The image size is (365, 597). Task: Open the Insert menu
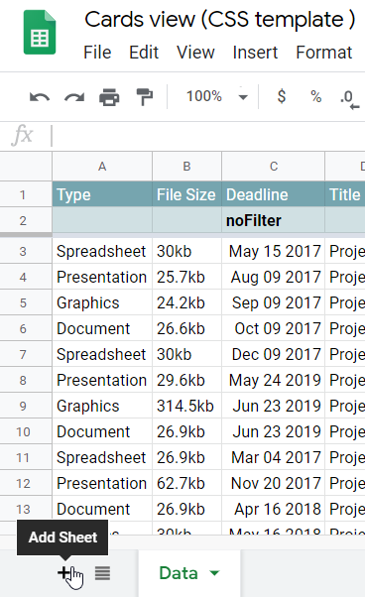pyautogui.click(x=255, y=53)
